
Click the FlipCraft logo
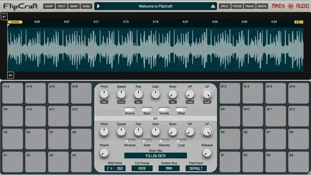[x=21, y=7]
